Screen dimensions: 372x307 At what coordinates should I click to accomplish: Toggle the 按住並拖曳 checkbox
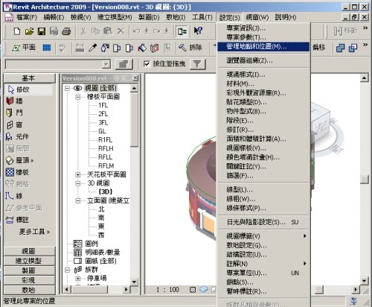[147, 64]
